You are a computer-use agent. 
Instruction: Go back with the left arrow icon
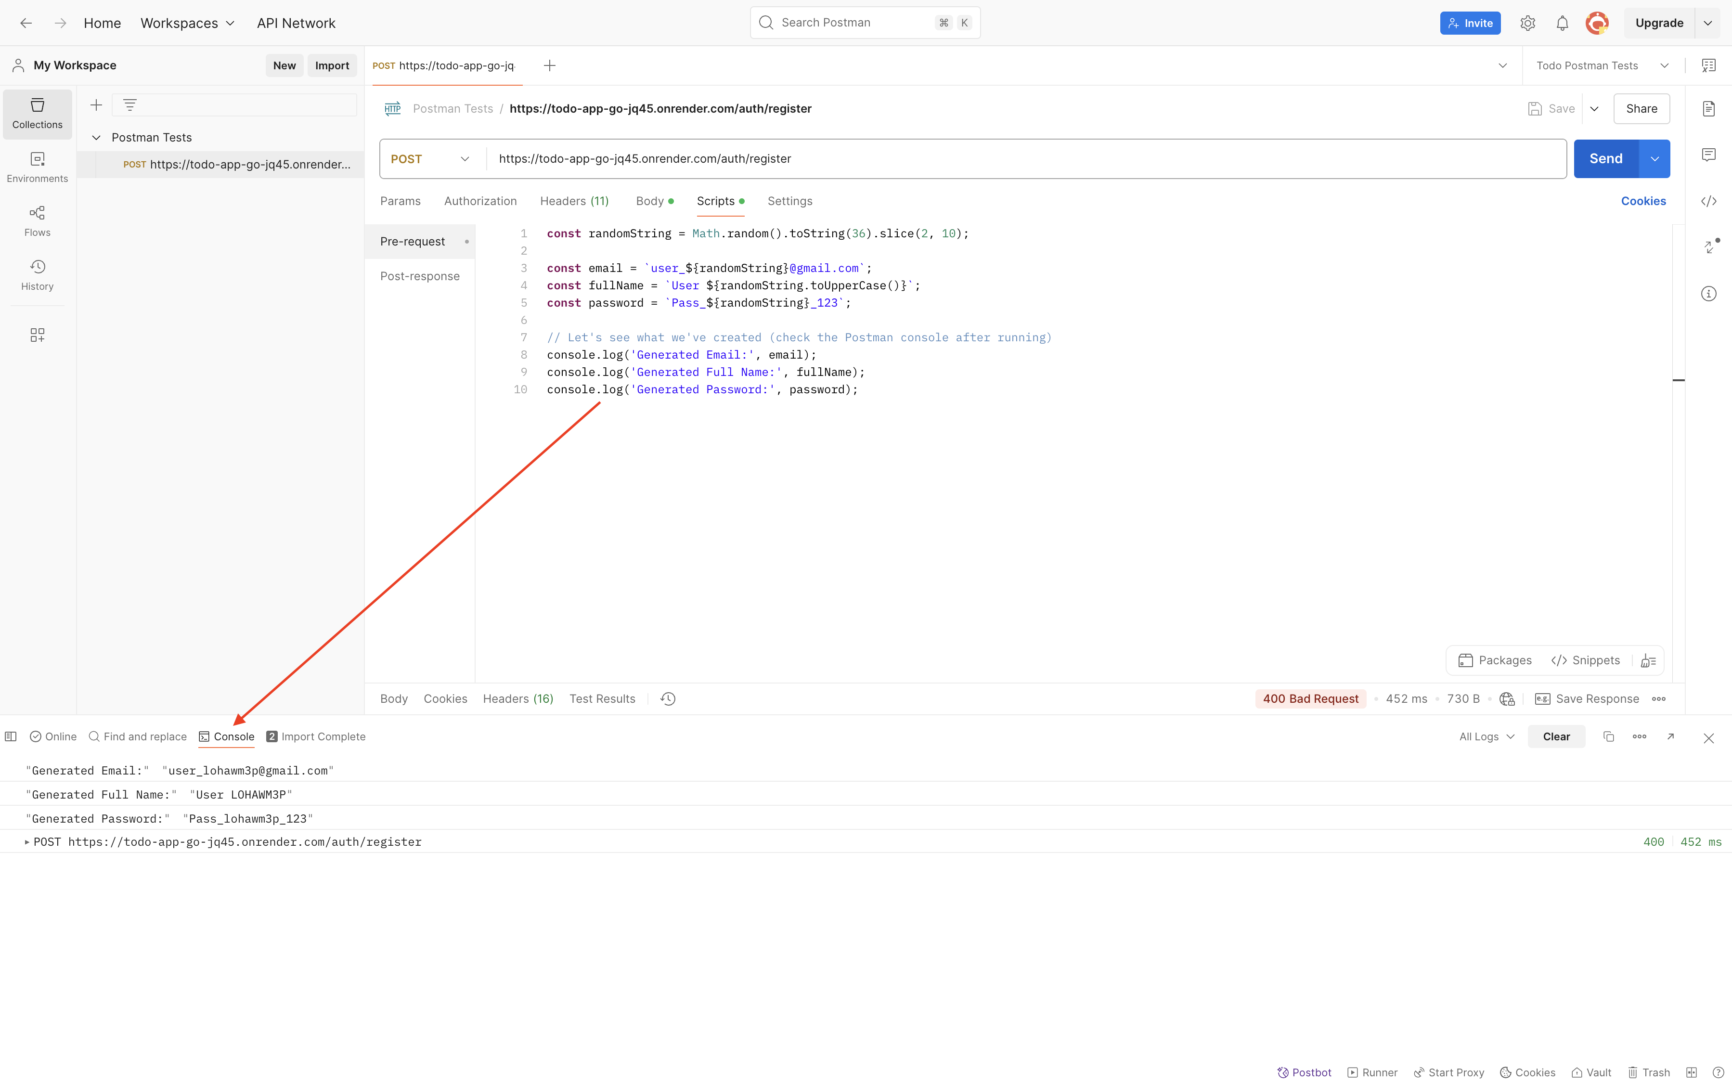point(26,23)
